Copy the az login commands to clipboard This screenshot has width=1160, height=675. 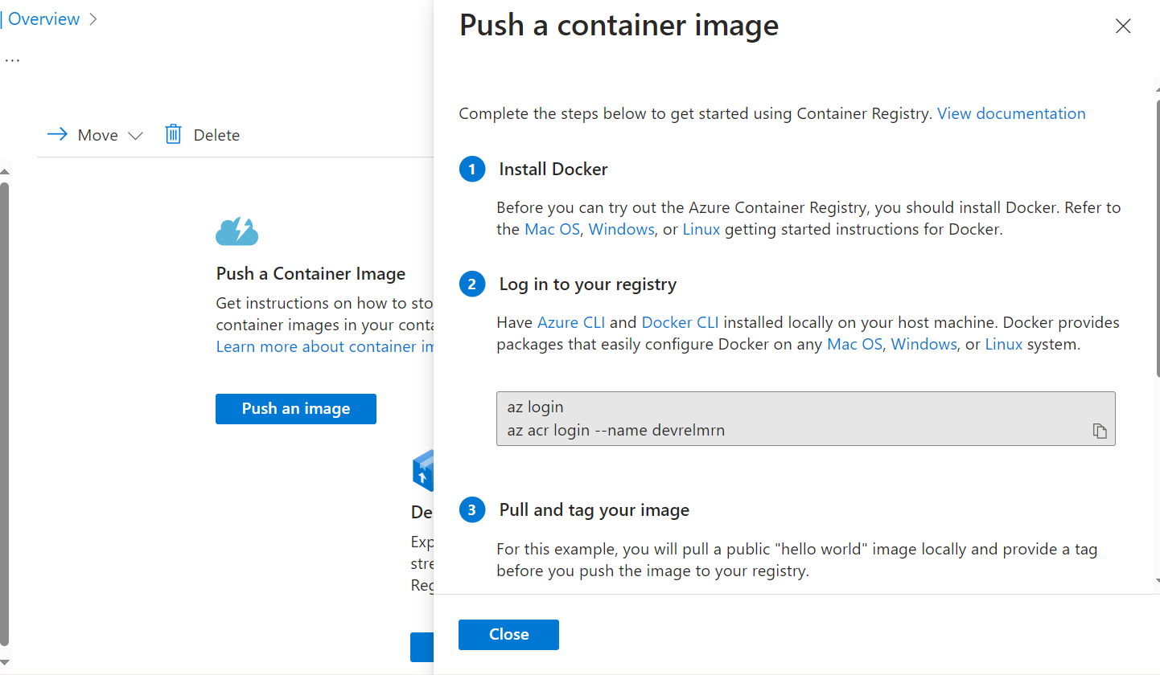point(1100,432)
